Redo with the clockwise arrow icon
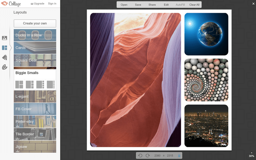This screenshot has height=160, width=256. pyautogui.click(x=148, y=155)
